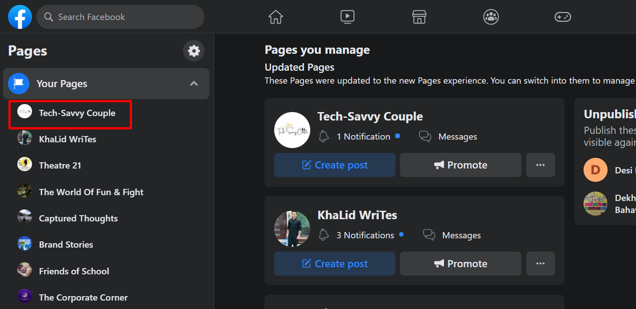The width and height of the screenshot is (636, 309).
Task: Open Pages settings gear icon
Action: (194, 51)
